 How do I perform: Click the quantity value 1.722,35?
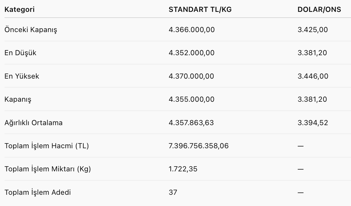pyautogui.click(x=183, y=169)
